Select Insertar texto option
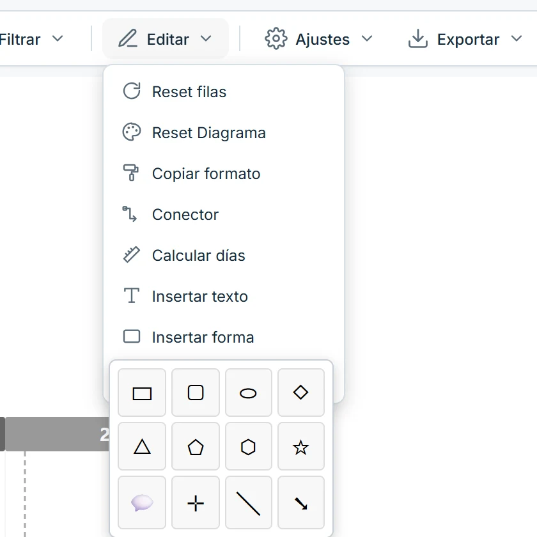 223,296
